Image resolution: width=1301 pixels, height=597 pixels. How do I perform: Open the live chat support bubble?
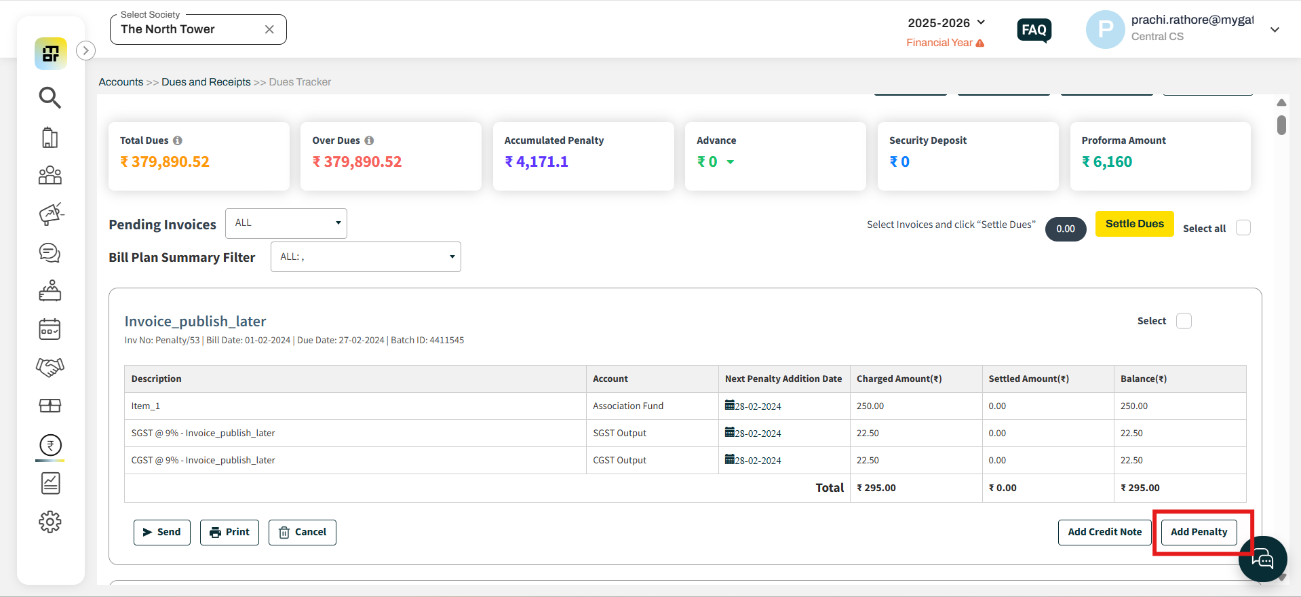pos(1262,559)
